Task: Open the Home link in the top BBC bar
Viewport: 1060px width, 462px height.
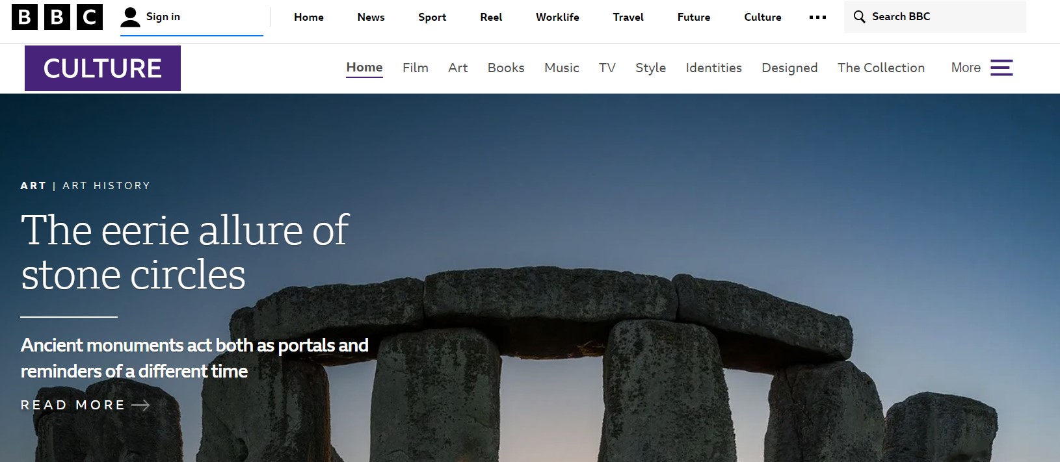Action: pyautogui.click(x=309, y=17)
